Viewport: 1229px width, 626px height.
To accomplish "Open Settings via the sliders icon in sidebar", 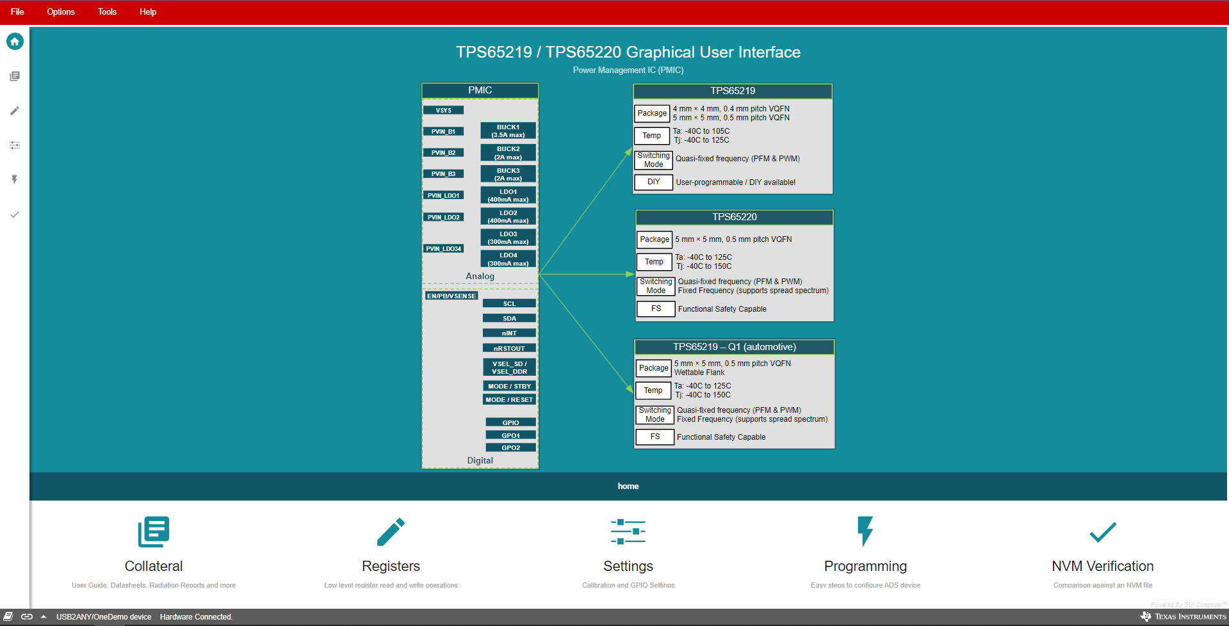I will coord(14,145).
